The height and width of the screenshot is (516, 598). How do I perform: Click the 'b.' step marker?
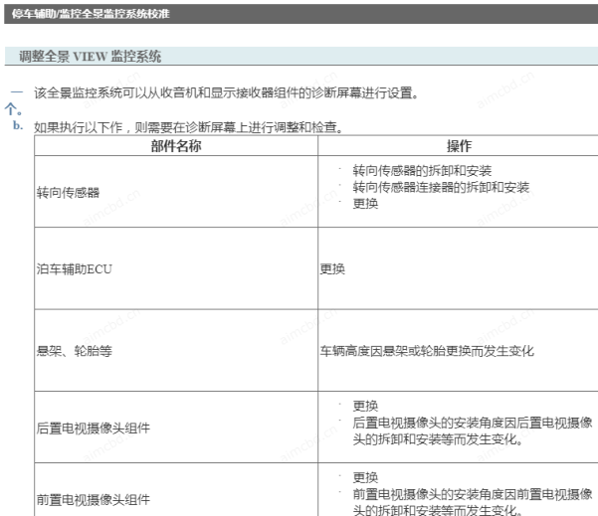coord(18,125)
